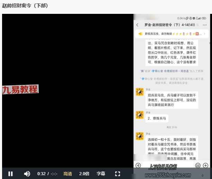Screen dimensions: 212x179
Task: Go back using chat back arrow
Action: coord(138,25)
